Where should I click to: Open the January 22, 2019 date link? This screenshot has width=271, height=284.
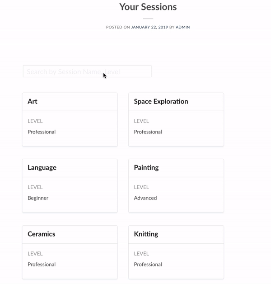150,27
